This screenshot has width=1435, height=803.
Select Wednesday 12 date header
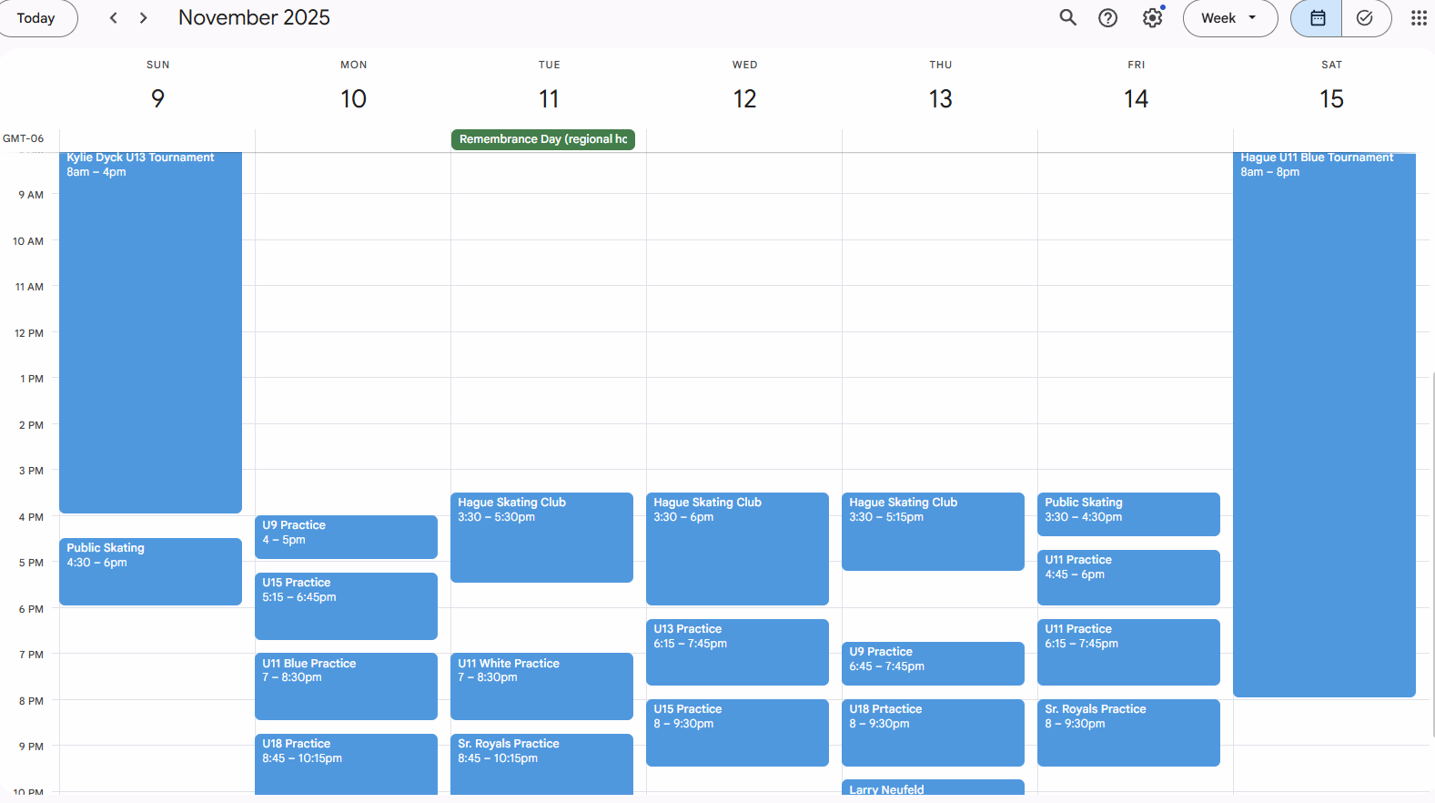[744, 98]
